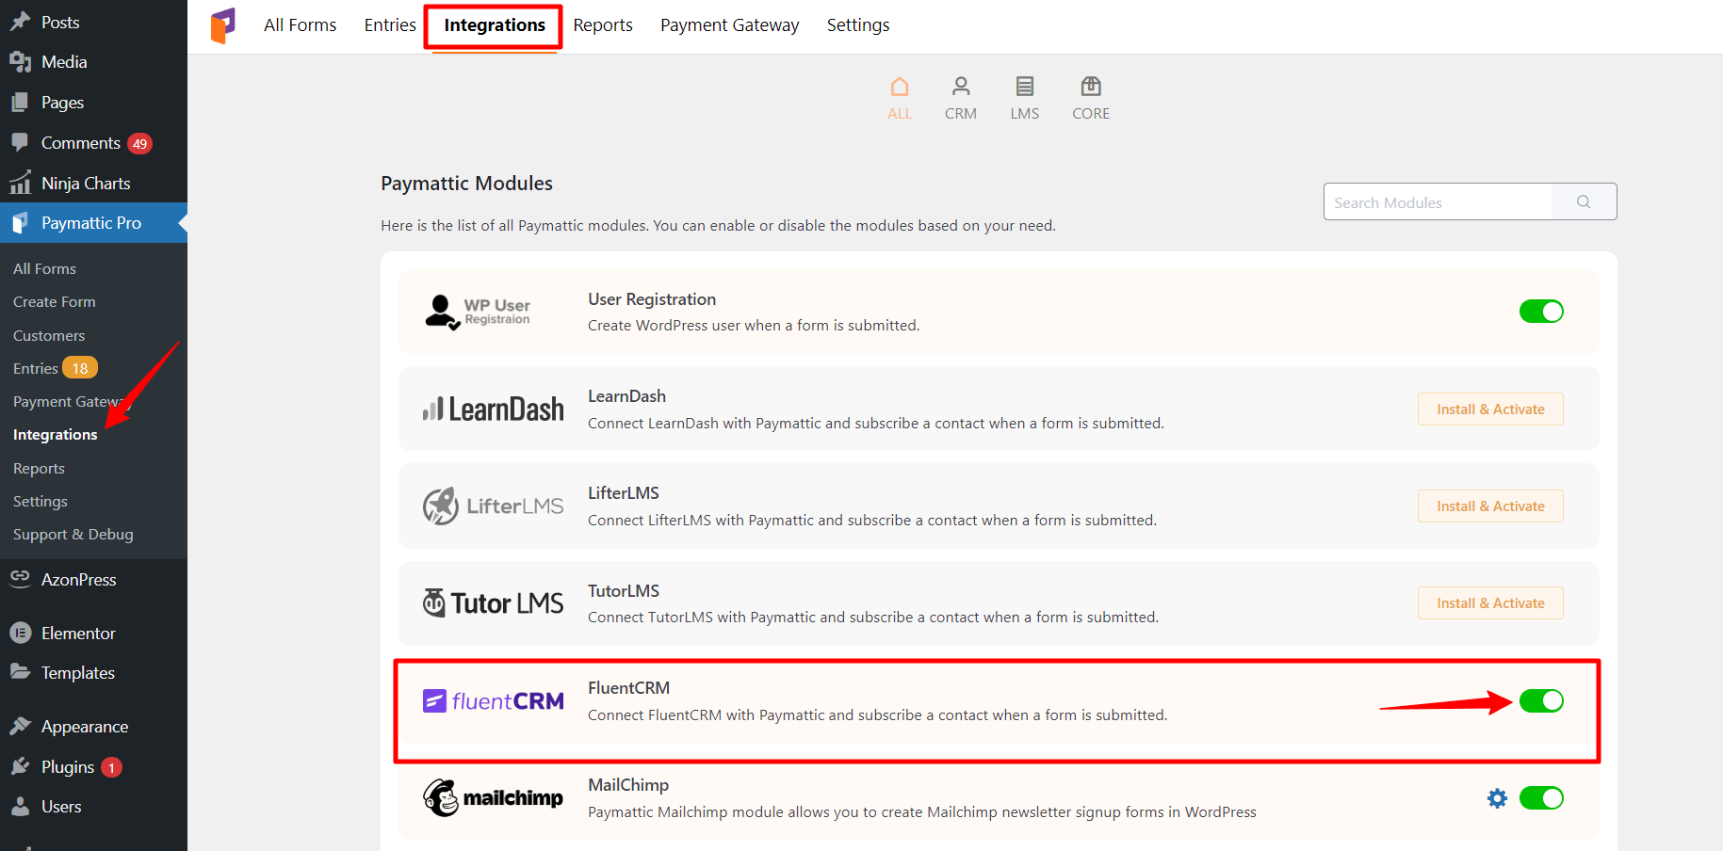Click the Ninja Charts icon in sidebar
Viewport: 1723px width, 851px height.
point(20,183)
